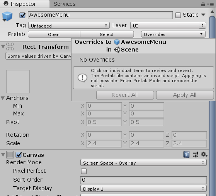This screenshot has height=196, width=216.
Task: Click the blue cube GameObject icon
Action: (x=7, y=16)
